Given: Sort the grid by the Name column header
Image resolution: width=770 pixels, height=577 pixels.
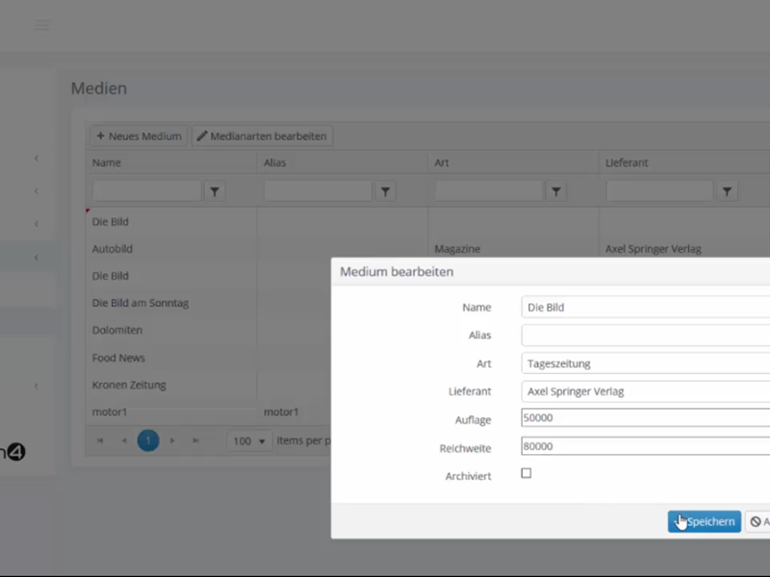Looking at the screenshot, I should click(107, 163).
